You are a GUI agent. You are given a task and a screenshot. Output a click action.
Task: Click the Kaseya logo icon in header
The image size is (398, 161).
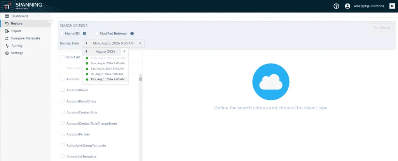[392, 6]
